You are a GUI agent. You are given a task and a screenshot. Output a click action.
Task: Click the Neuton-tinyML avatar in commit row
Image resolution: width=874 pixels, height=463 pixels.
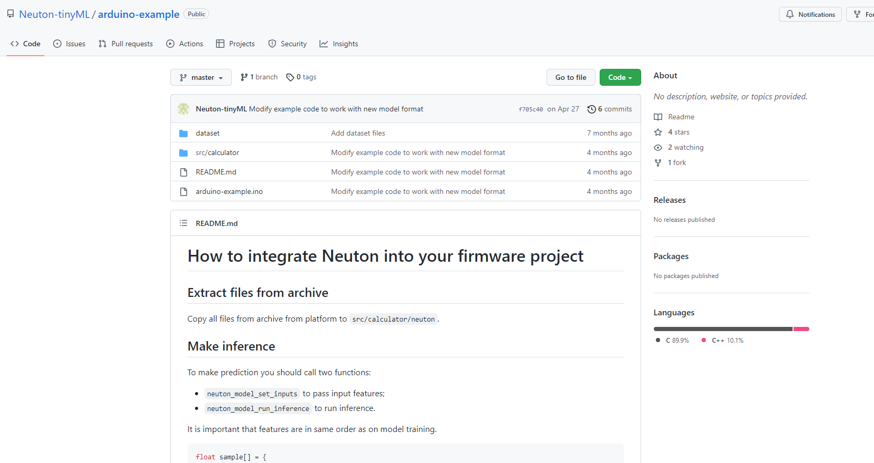[x=183, y=109]
